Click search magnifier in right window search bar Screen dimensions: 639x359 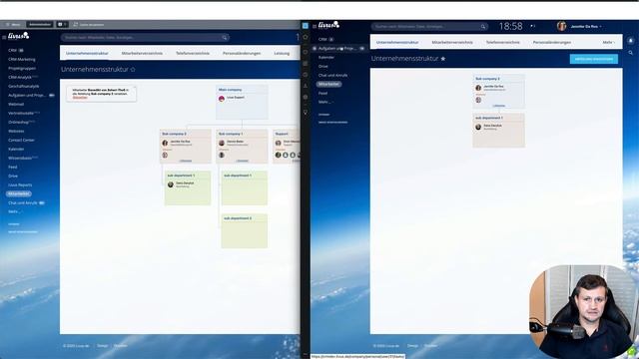[483, 27]
